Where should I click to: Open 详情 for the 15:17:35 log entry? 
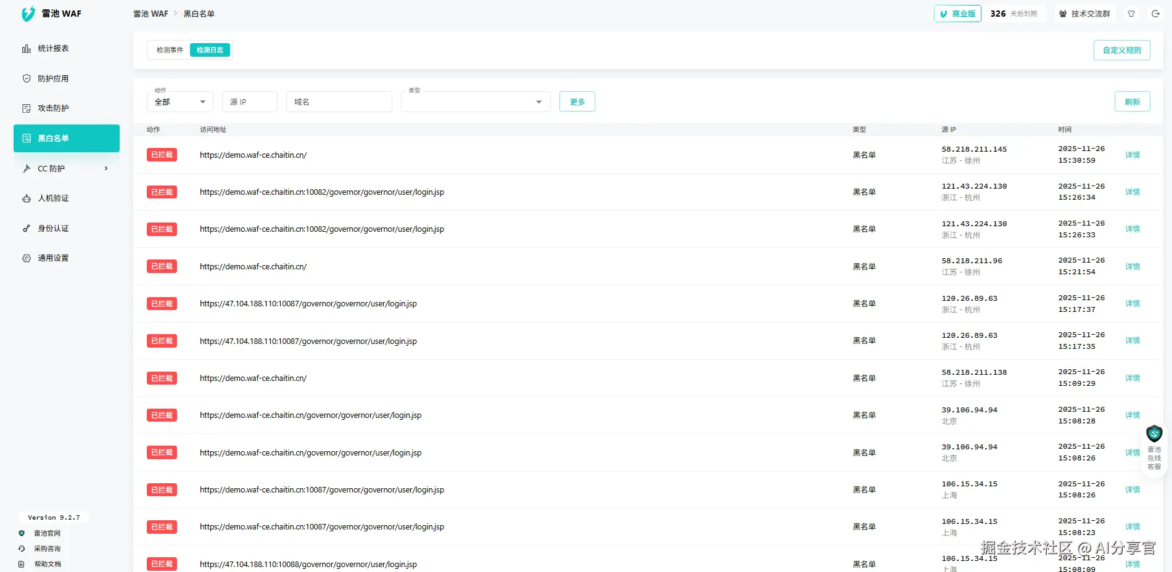1133,341
